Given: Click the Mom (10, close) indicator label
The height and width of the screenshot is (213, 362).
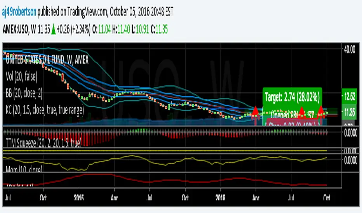Looking at the screenshot, I should tap(24, 169).
